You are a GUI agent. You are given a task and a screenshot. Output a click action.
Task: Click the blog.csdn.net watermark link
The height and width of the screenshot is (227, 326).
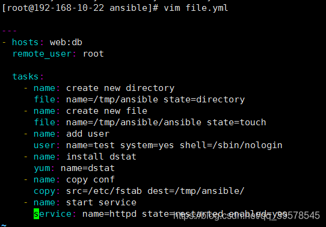tap(247, 216)
